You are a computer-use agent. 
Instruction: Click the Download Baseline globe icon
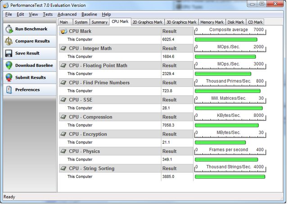point(9,66)
